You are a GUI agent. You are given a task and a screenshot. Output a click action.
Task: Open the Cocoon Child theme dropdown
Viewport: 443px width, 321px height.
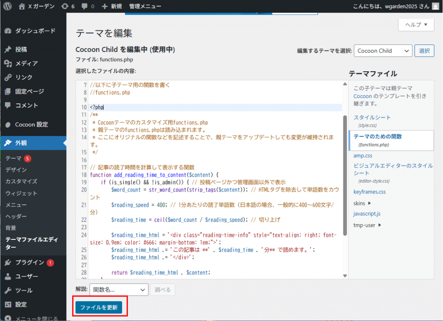tap(382, 51)
